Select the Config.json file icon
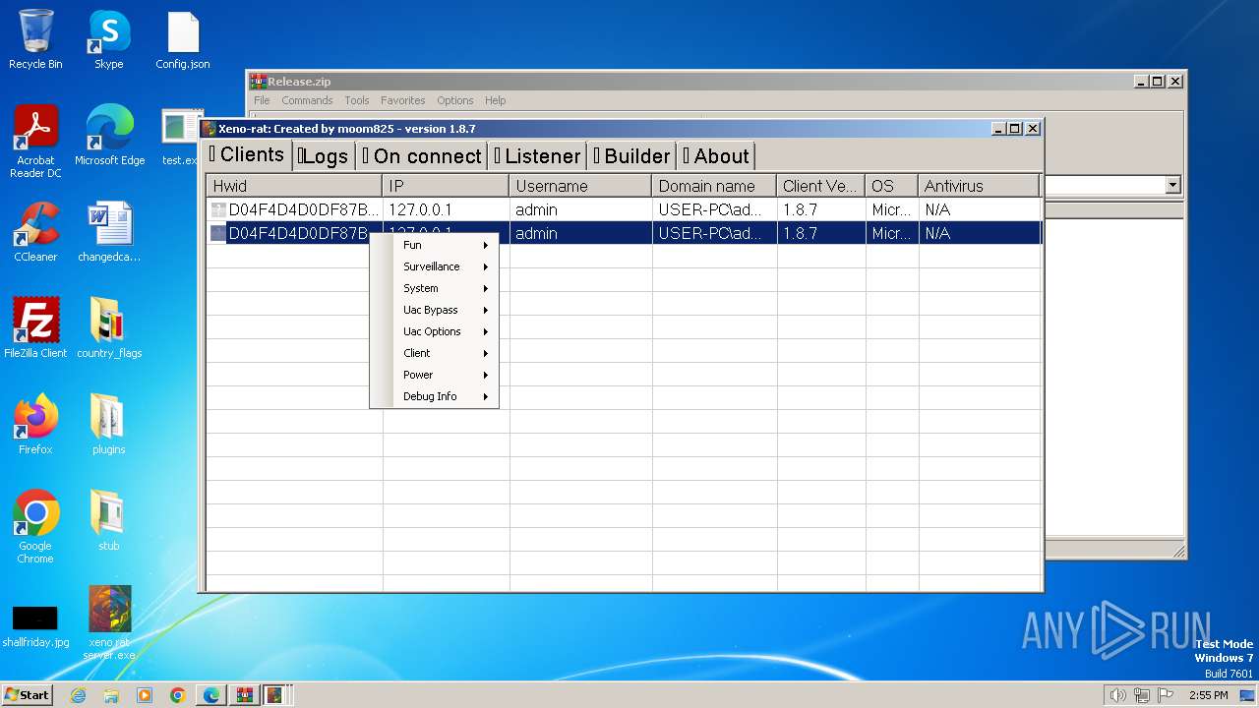1259x708 pixels. tap(183, 39)
